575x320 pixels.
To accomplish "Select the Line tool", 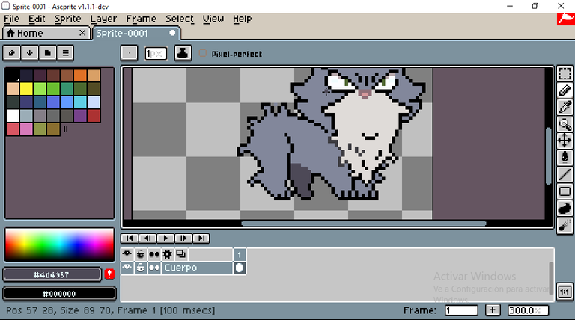I will click(565, 174).
